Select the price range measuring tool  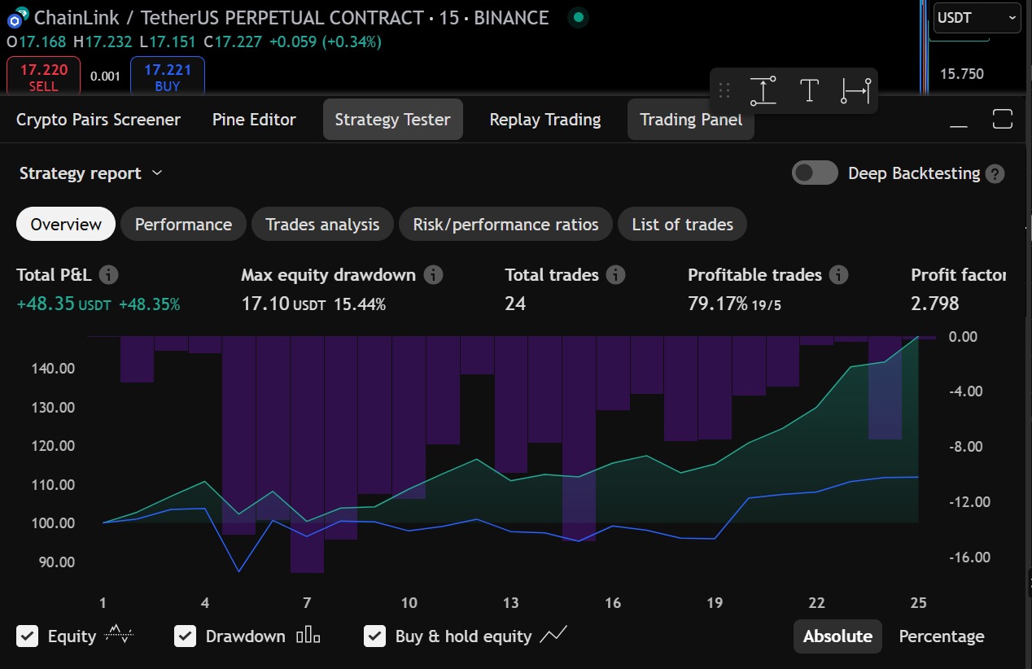point(763,90)
